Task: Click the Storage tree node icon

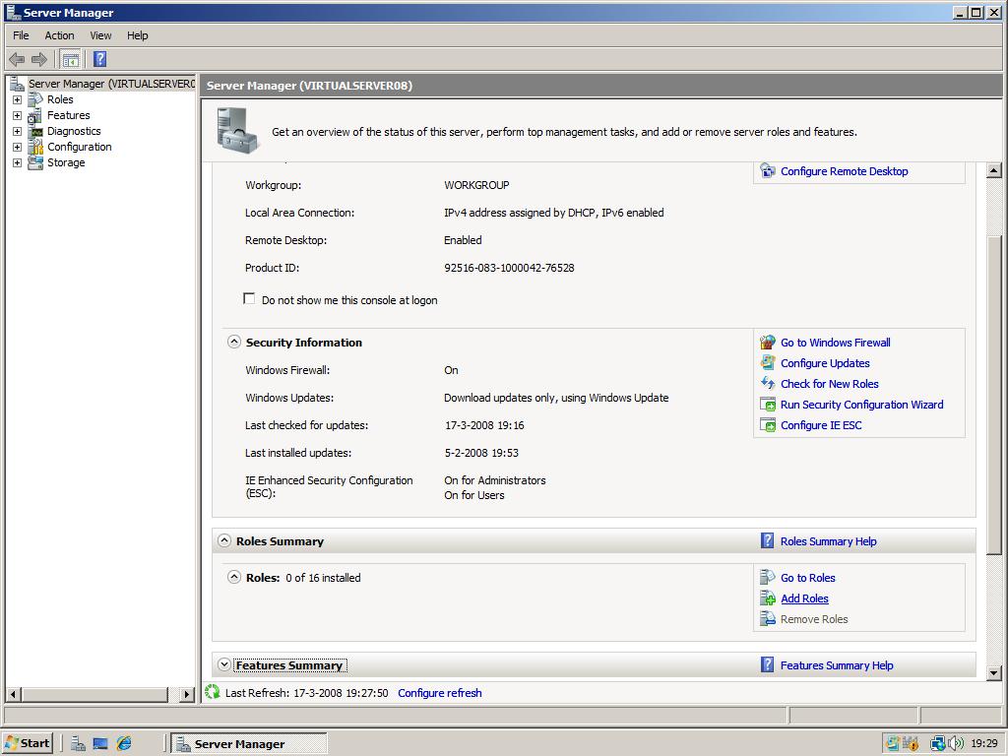Action: coord(35,162)
